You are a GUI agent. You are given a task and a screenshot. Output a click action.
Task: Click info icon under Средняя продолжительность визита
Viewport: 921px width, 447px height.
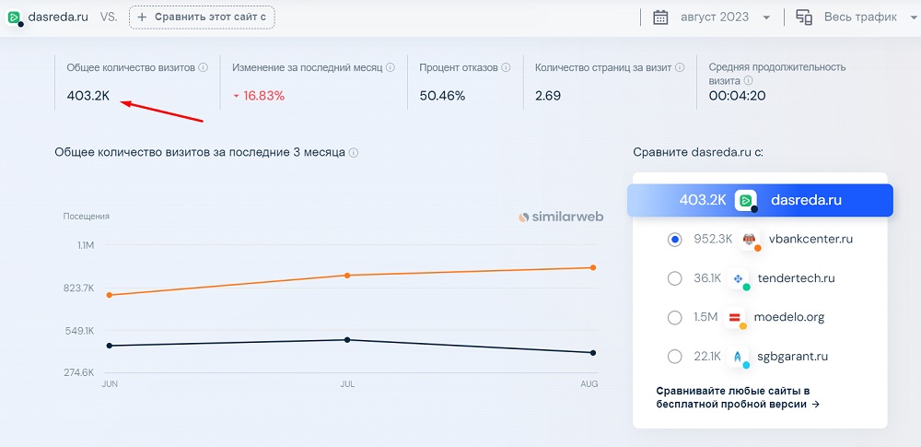pos(748,80)
